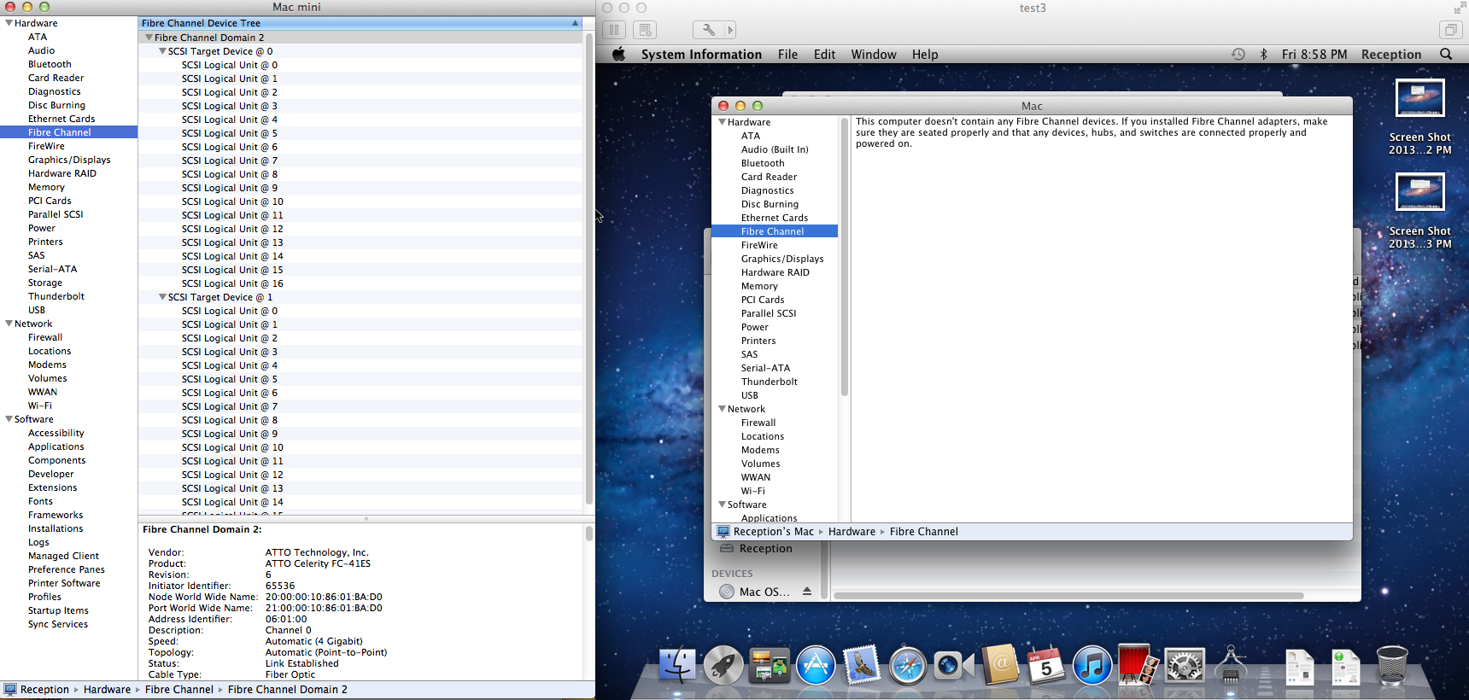Collapse SCSI Target Device @ 1
1469x700 pixels.
coord(162,297)
